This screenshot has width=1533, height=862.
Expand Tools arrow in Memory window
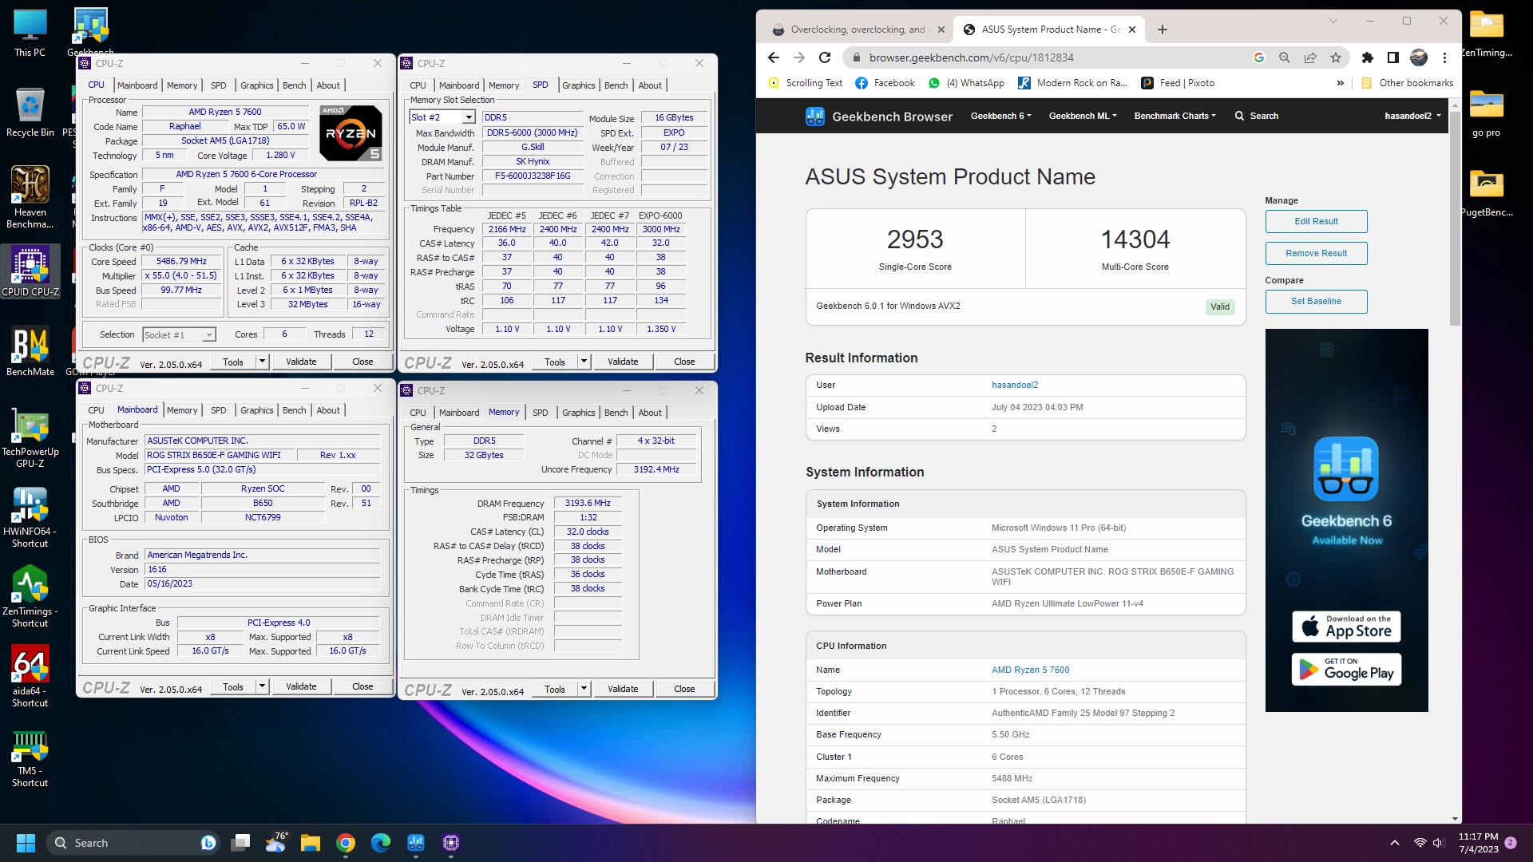point(584,689)
